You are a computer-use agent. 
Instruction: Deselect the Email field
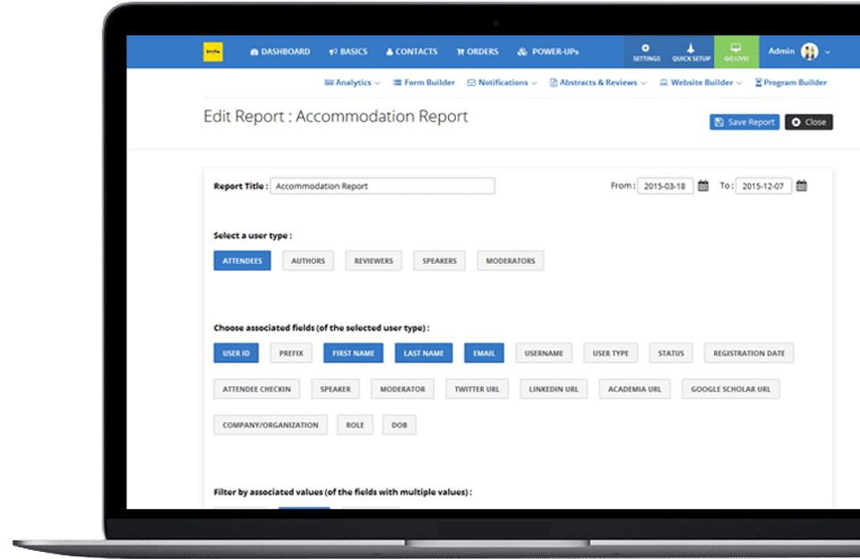pos(484,353)
